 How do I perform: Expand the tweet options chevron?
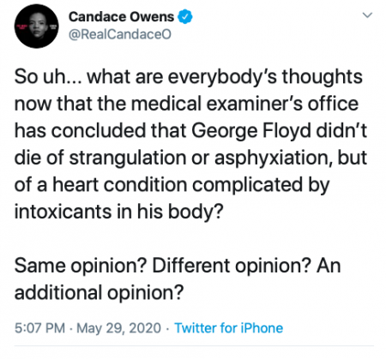tap(367, 15)
